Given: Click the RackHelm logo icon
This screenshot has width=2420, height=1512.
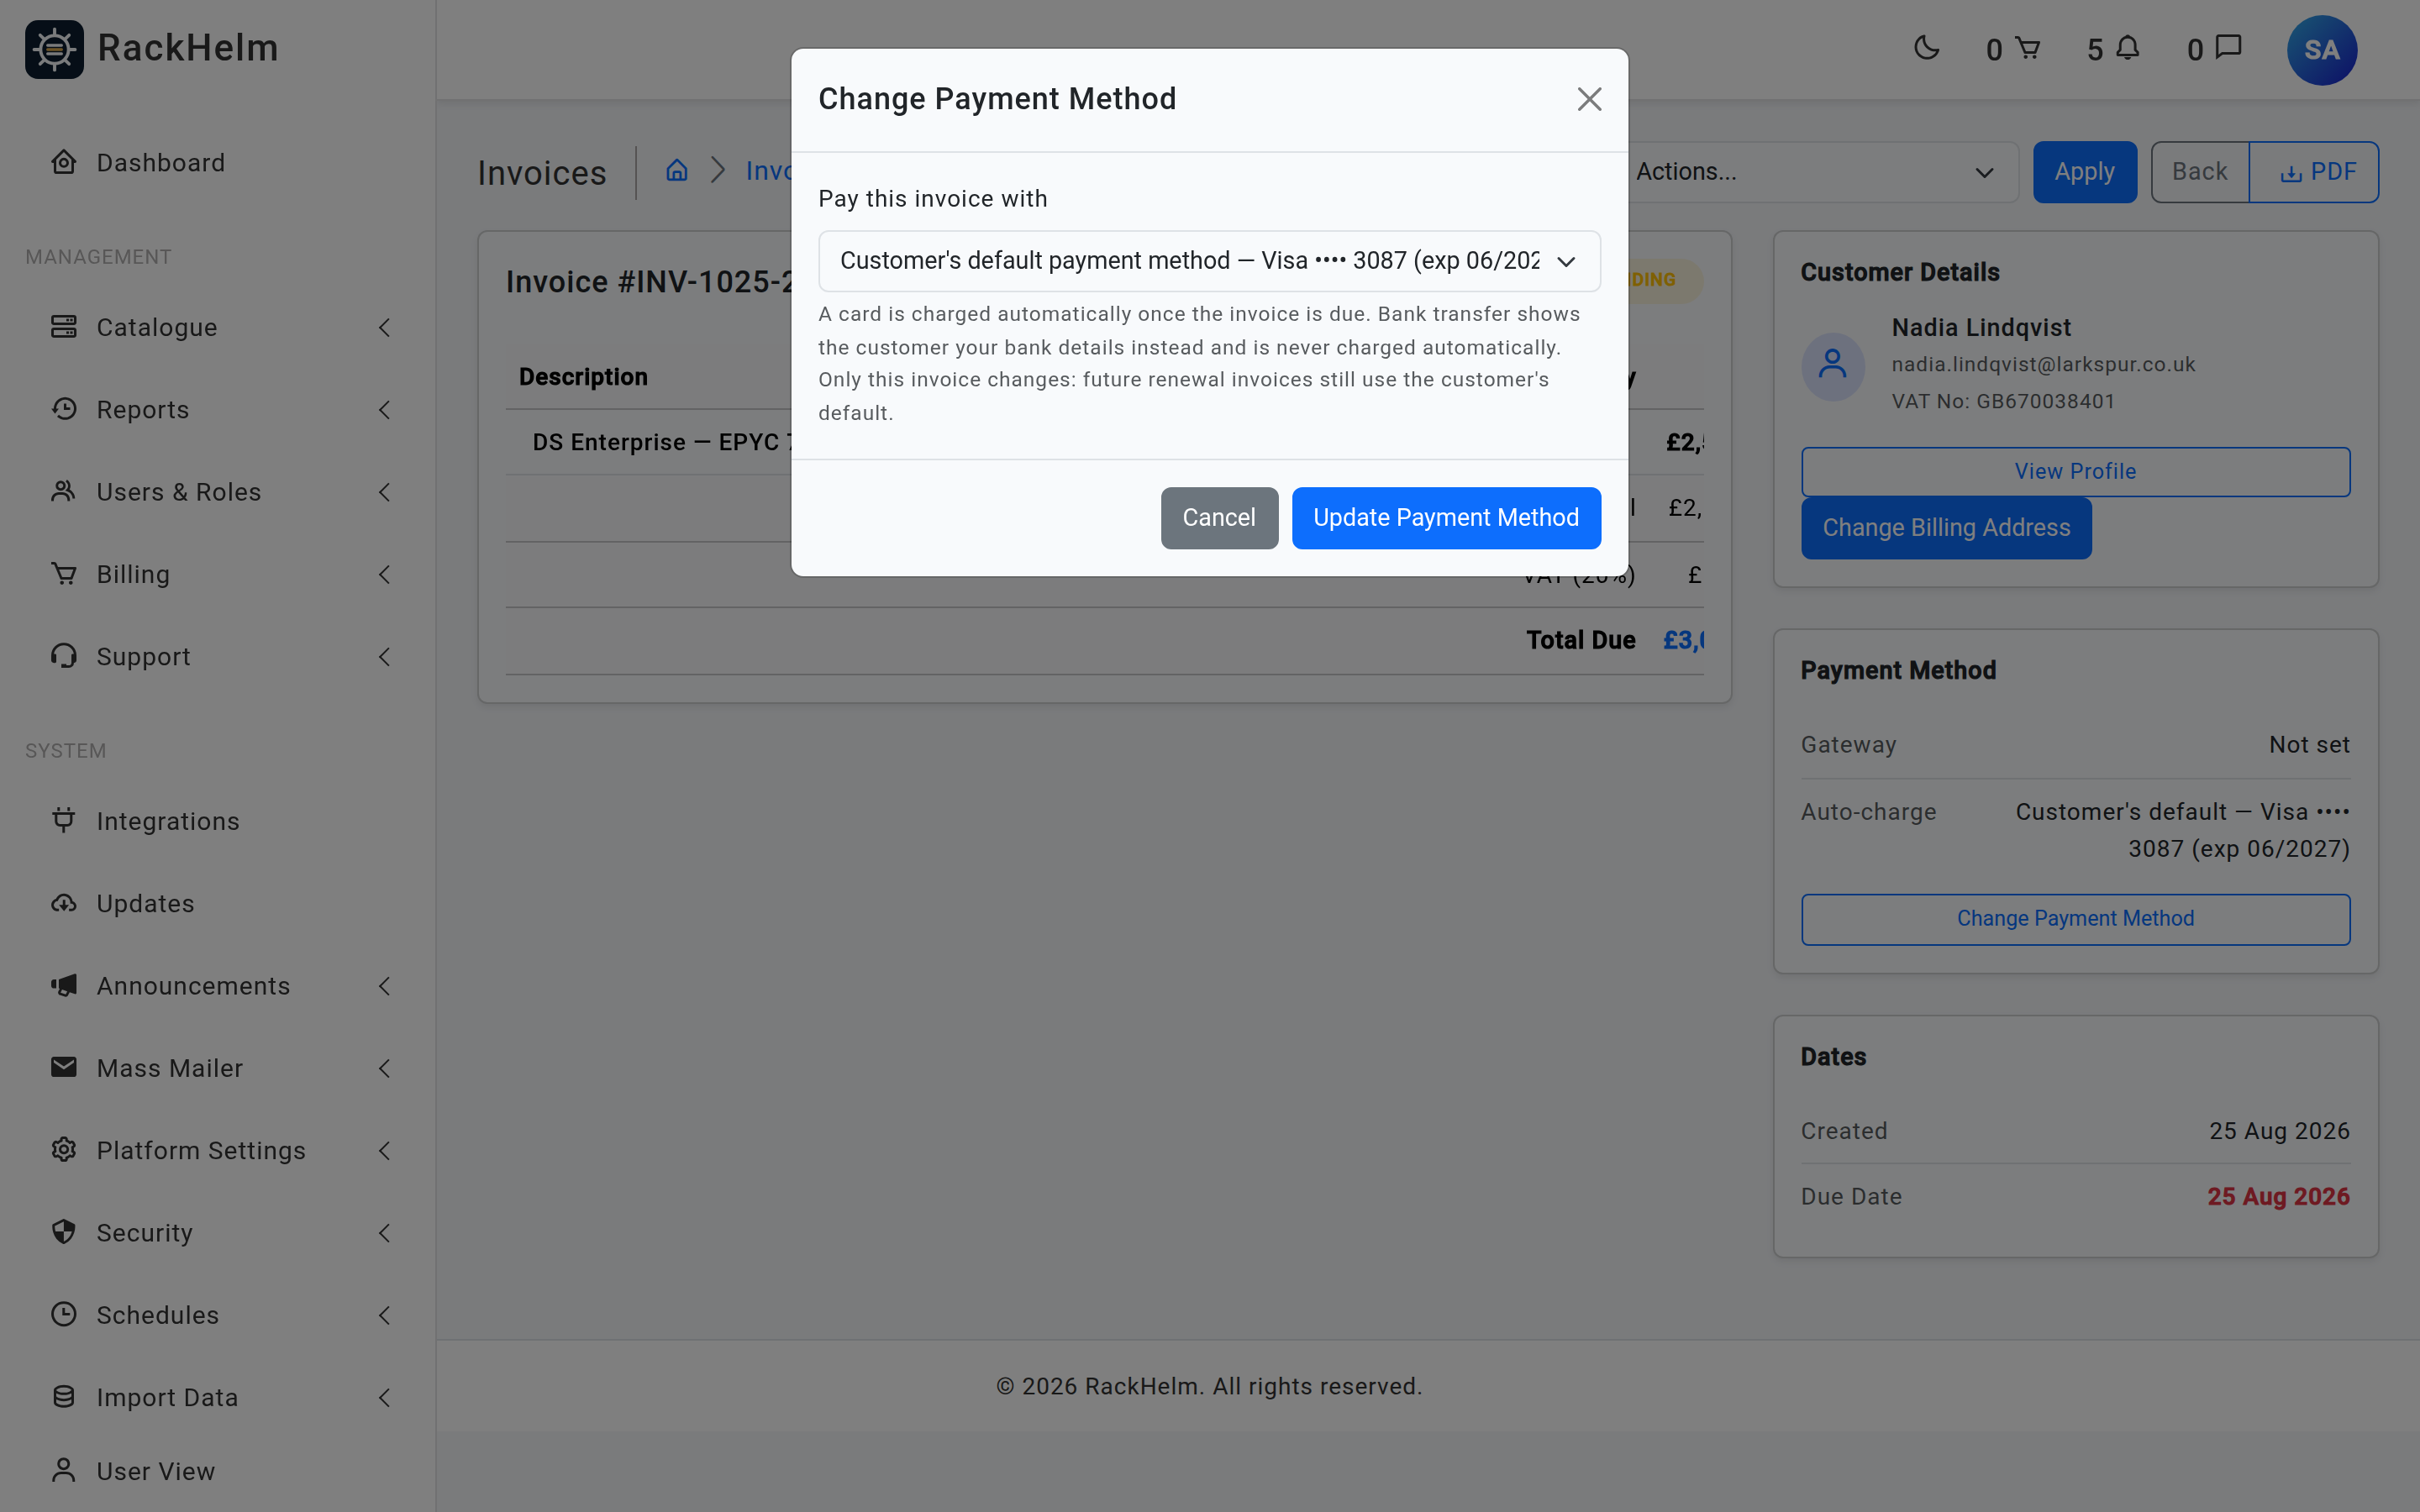Looking at the screenshot, I should point(54,49).
